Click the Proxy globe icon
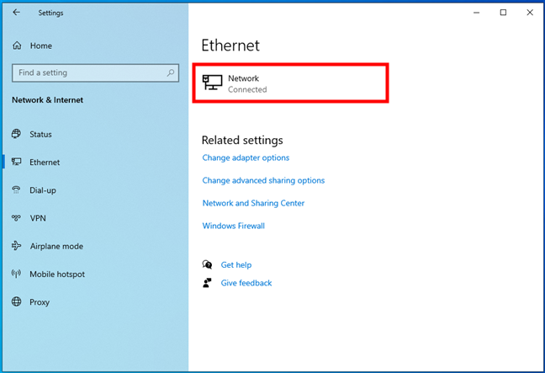The image size is (545, 373). (16, 301)
